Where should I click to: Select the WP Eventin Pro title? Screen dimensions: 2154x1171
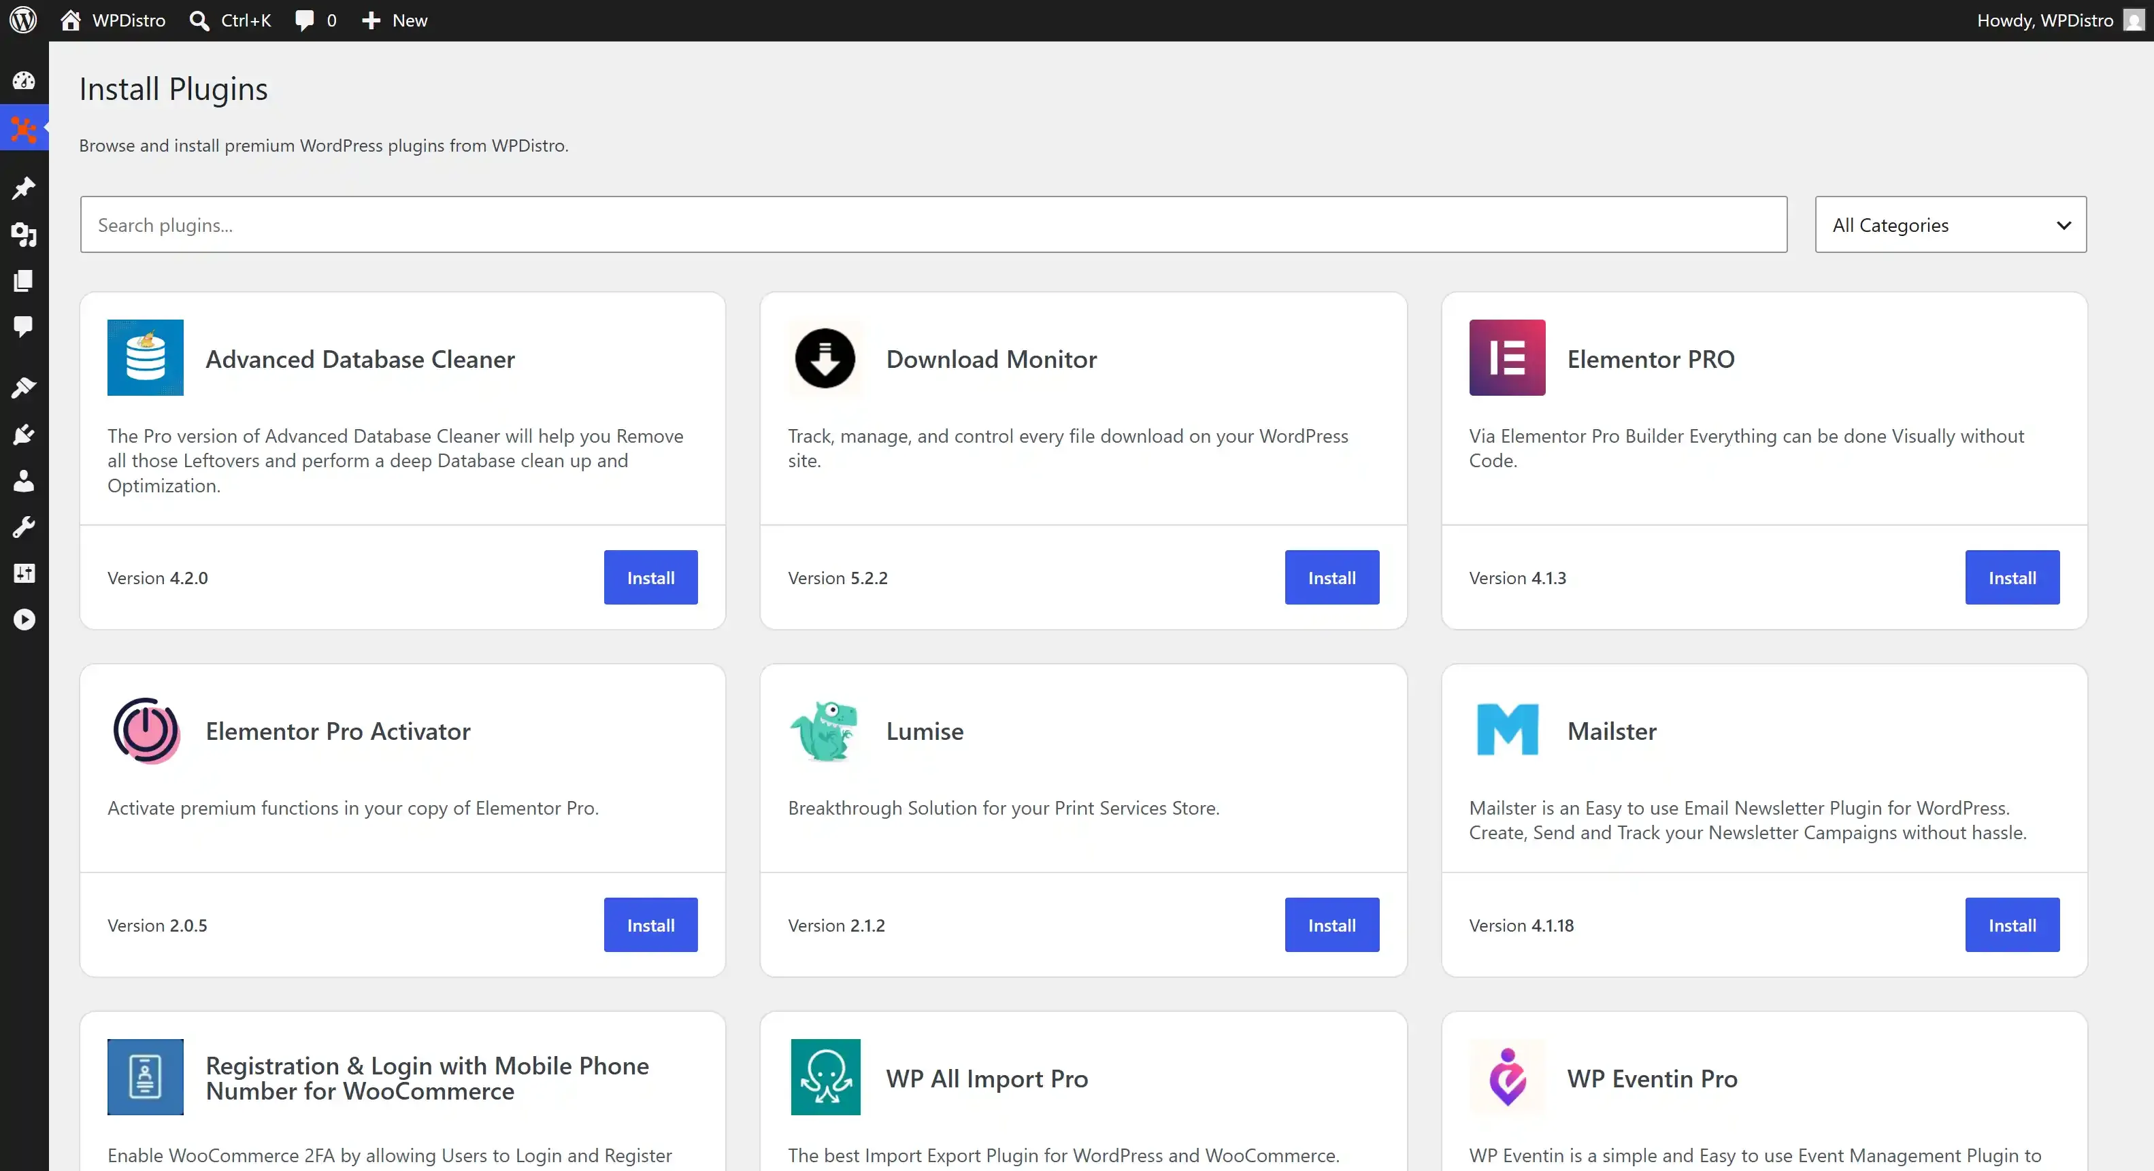tap(1653, 1079)
